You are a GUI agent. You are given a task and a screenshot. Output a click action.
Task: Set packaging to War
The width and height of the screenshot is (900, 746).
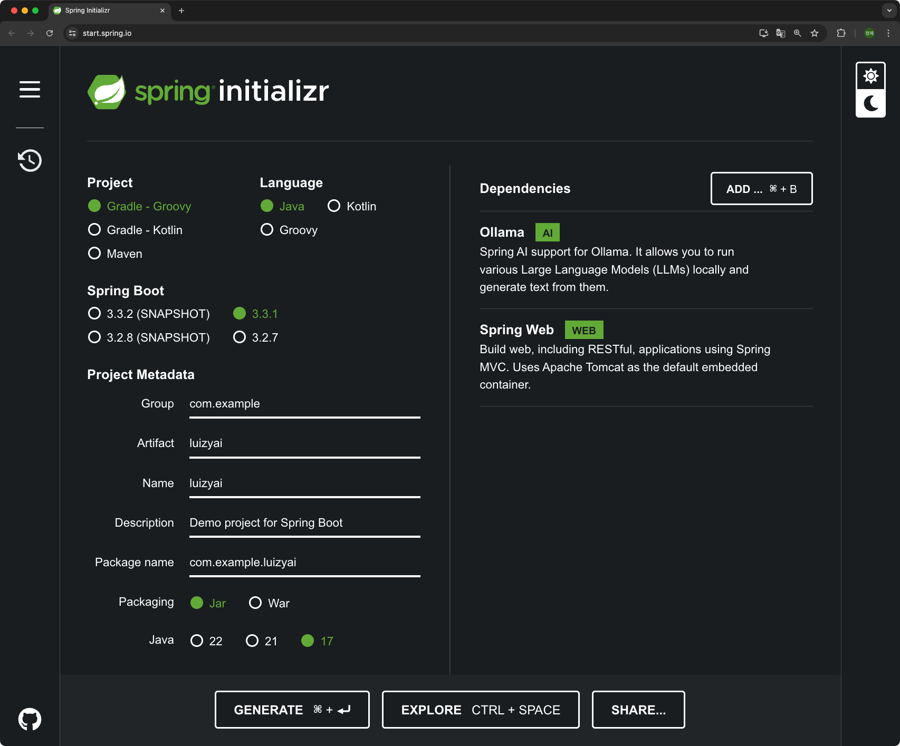(x=269, y=603)
